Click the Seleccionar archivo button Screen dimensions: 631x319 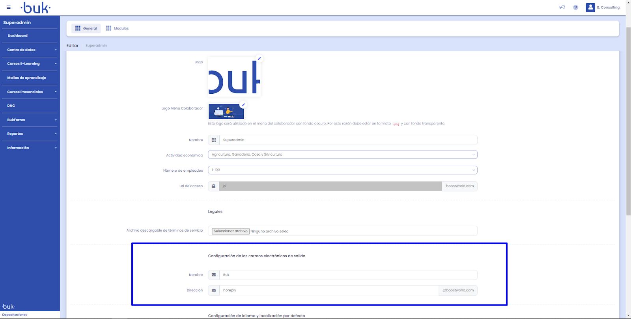[230, 231]
